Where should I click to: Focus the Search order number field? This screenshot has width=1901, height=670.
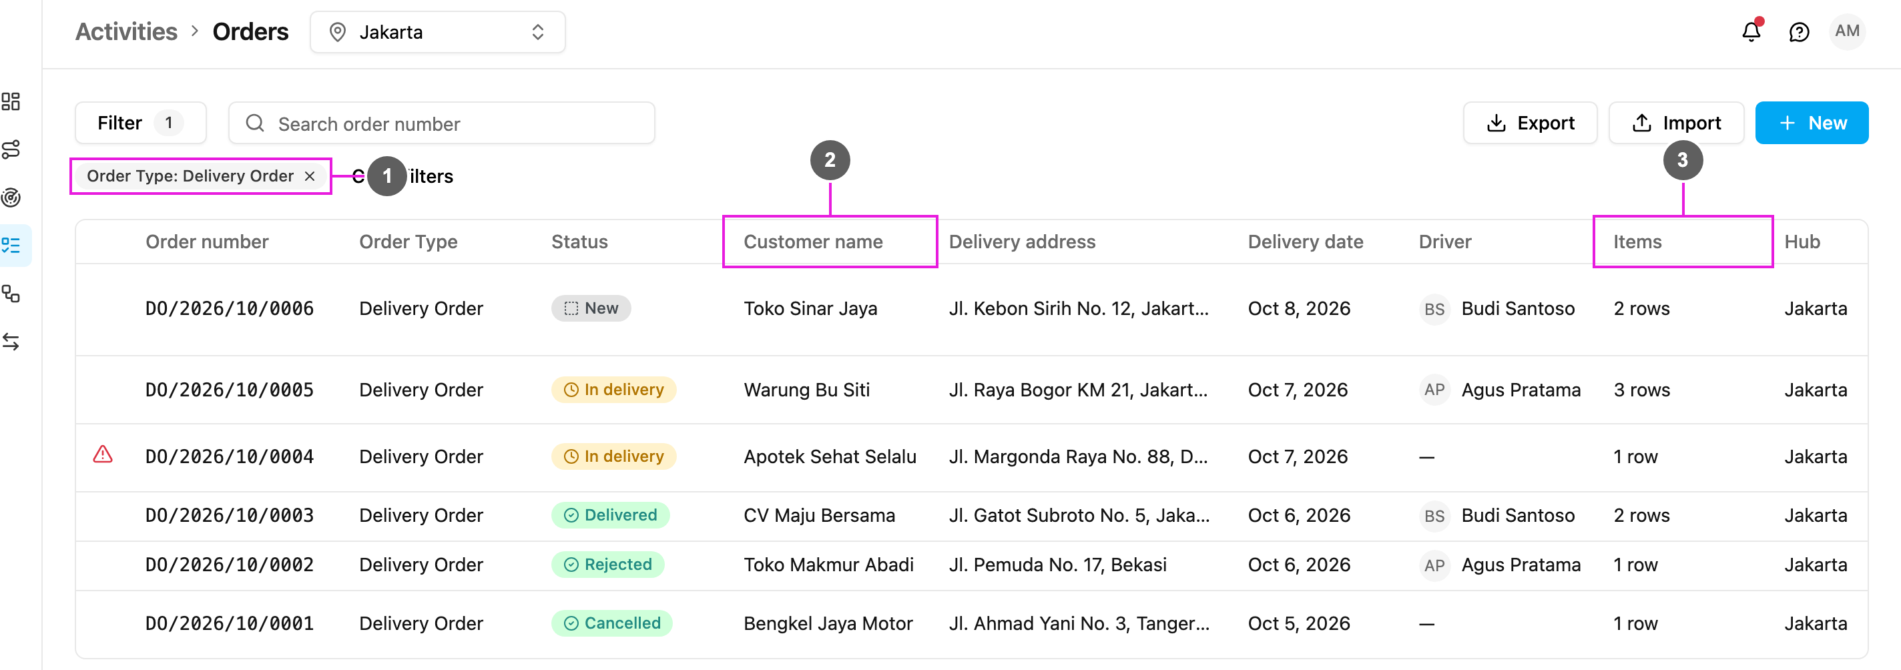tap(441, 123)
